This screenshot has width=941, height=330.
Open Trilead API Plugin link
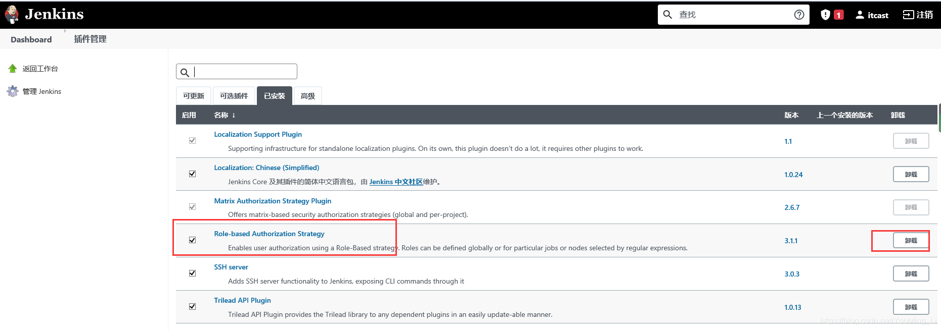click(242, 300)
